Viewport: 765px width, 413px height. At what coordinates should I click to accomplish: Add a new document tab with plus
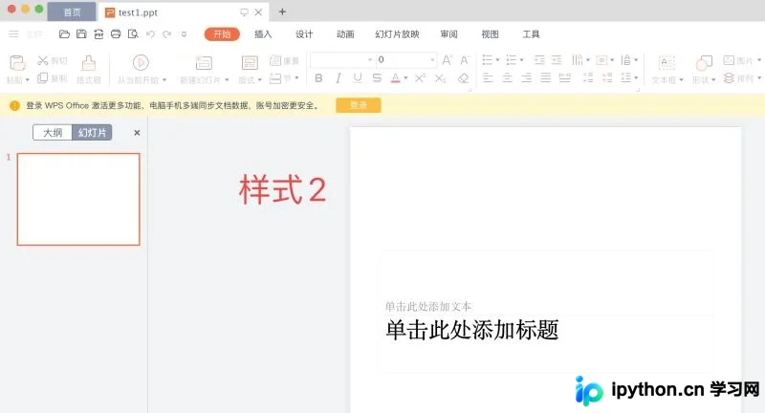(282, 11)
